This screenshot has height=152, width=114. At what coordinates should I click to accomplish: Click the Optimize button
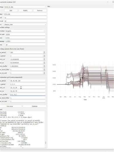coord(34,106)
